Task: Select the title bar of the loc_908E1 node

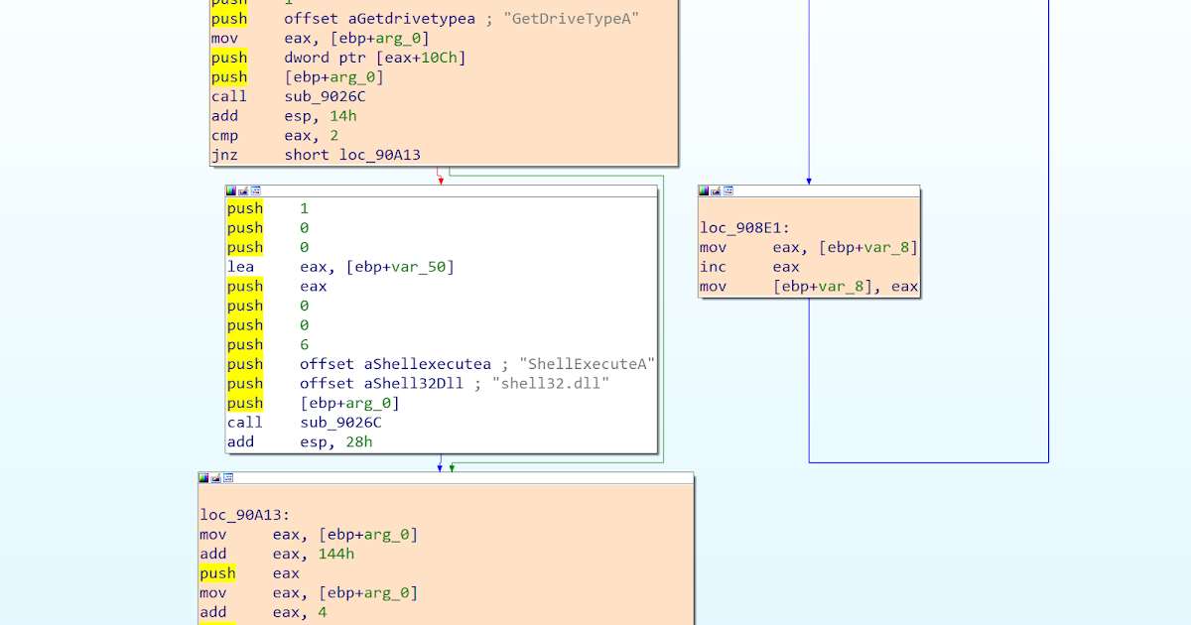Action: coord(809,190)
